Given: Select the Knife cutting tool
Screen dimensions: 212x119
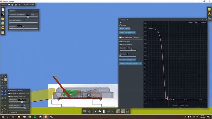Looking at the screenshot, I should (x=5, y=76).
